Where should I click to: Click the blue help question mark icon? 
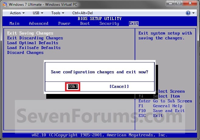pos(188,13)
